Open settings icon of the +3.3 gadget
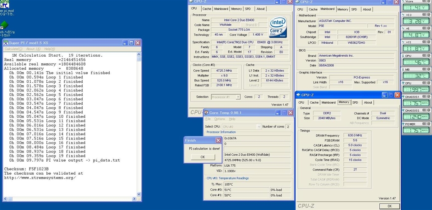432x210 pixels. [x=424, y=15]
